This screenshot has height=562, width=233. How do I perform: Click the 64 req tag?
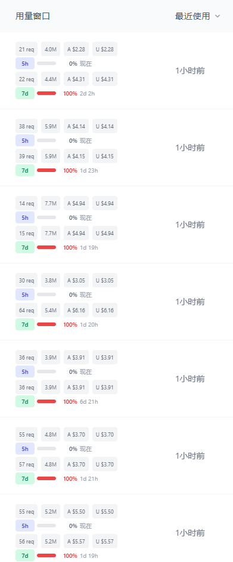(26, 310)
